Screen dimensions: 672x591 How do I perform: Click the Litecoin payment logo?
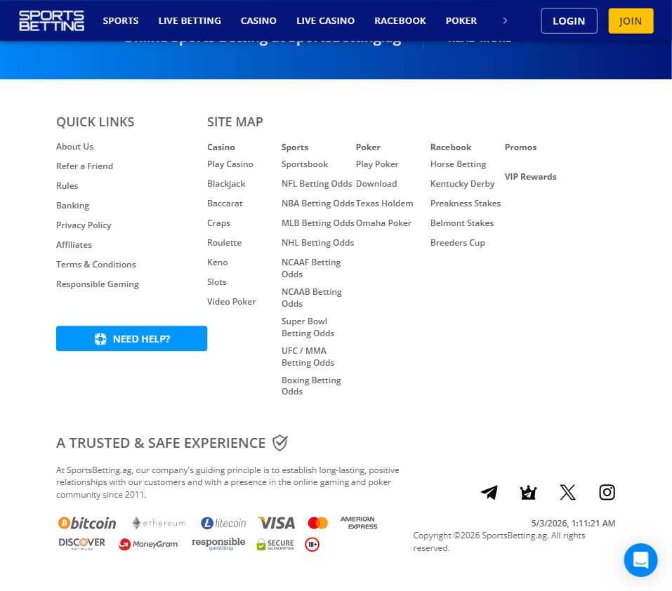tap(223, 523)
